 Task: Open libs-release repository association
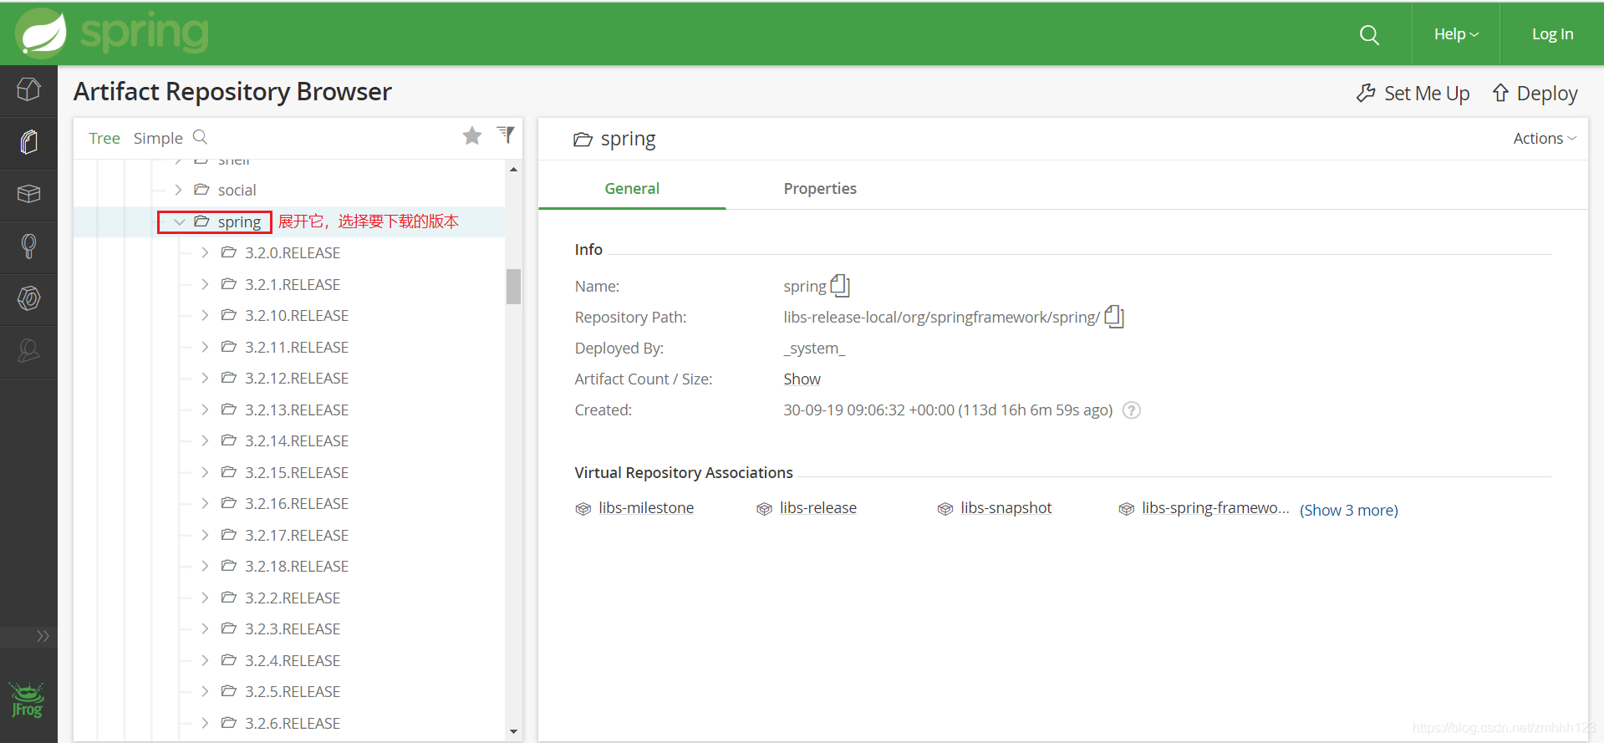pos(818,507)
